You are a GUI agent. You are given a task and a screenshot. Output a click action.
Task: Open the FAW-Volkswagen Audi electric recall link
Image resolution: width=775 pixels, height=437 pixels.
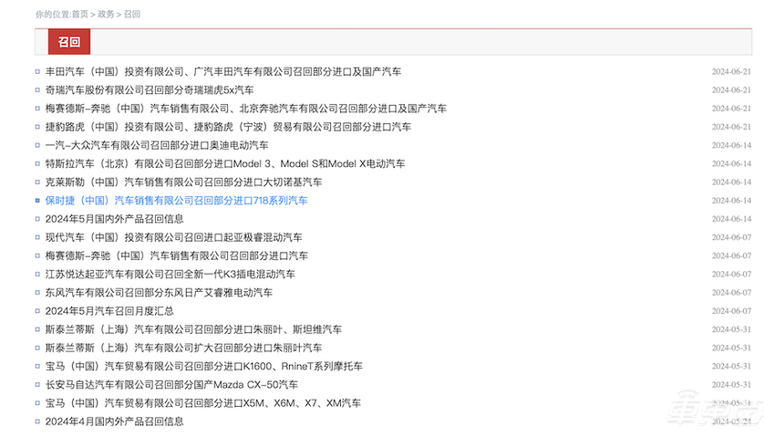(x=157, y=145)
